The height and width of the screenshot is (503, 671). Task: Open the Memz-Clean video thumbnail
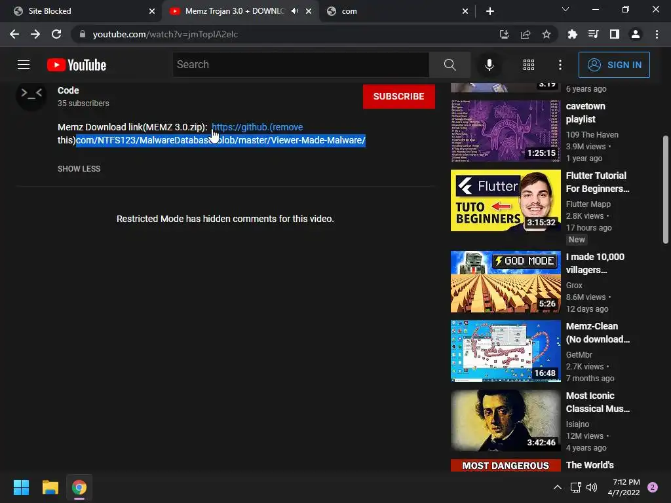click(505, 351)
